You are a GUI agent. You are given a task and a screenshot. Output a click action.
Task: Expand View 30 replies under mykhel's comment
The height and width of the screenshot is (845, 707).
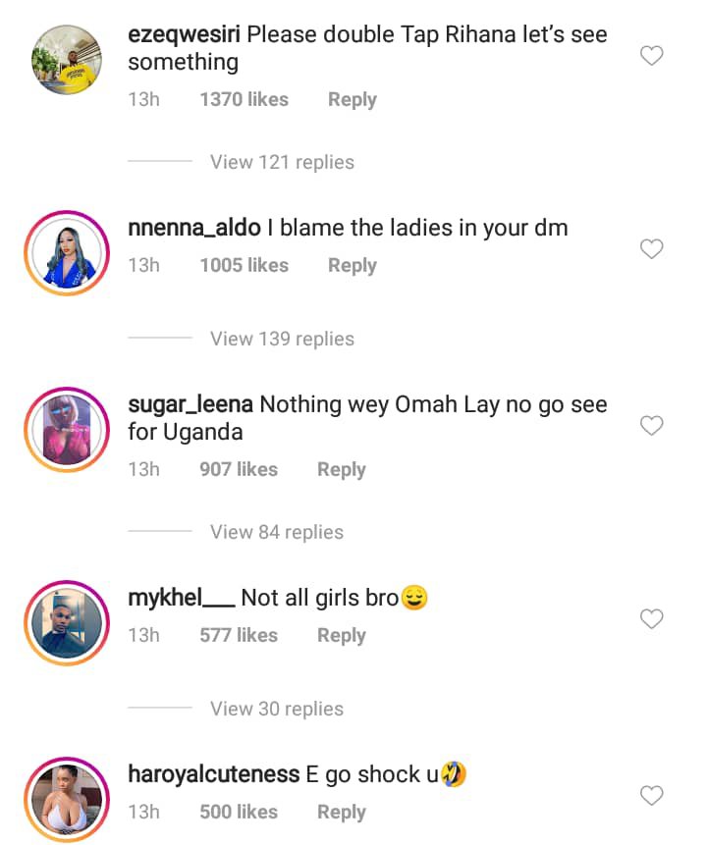coord(276,709)
